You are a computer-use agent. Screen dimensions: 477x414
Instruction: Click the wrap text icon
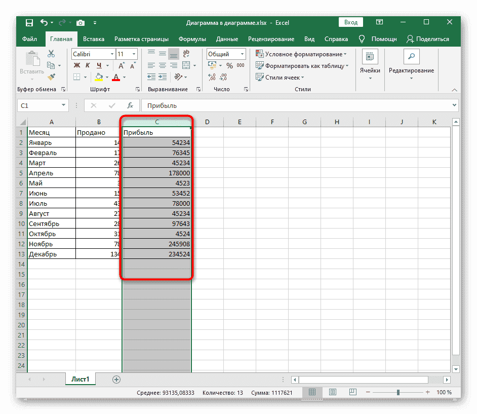pyautogui.click(x=186, y=54)
